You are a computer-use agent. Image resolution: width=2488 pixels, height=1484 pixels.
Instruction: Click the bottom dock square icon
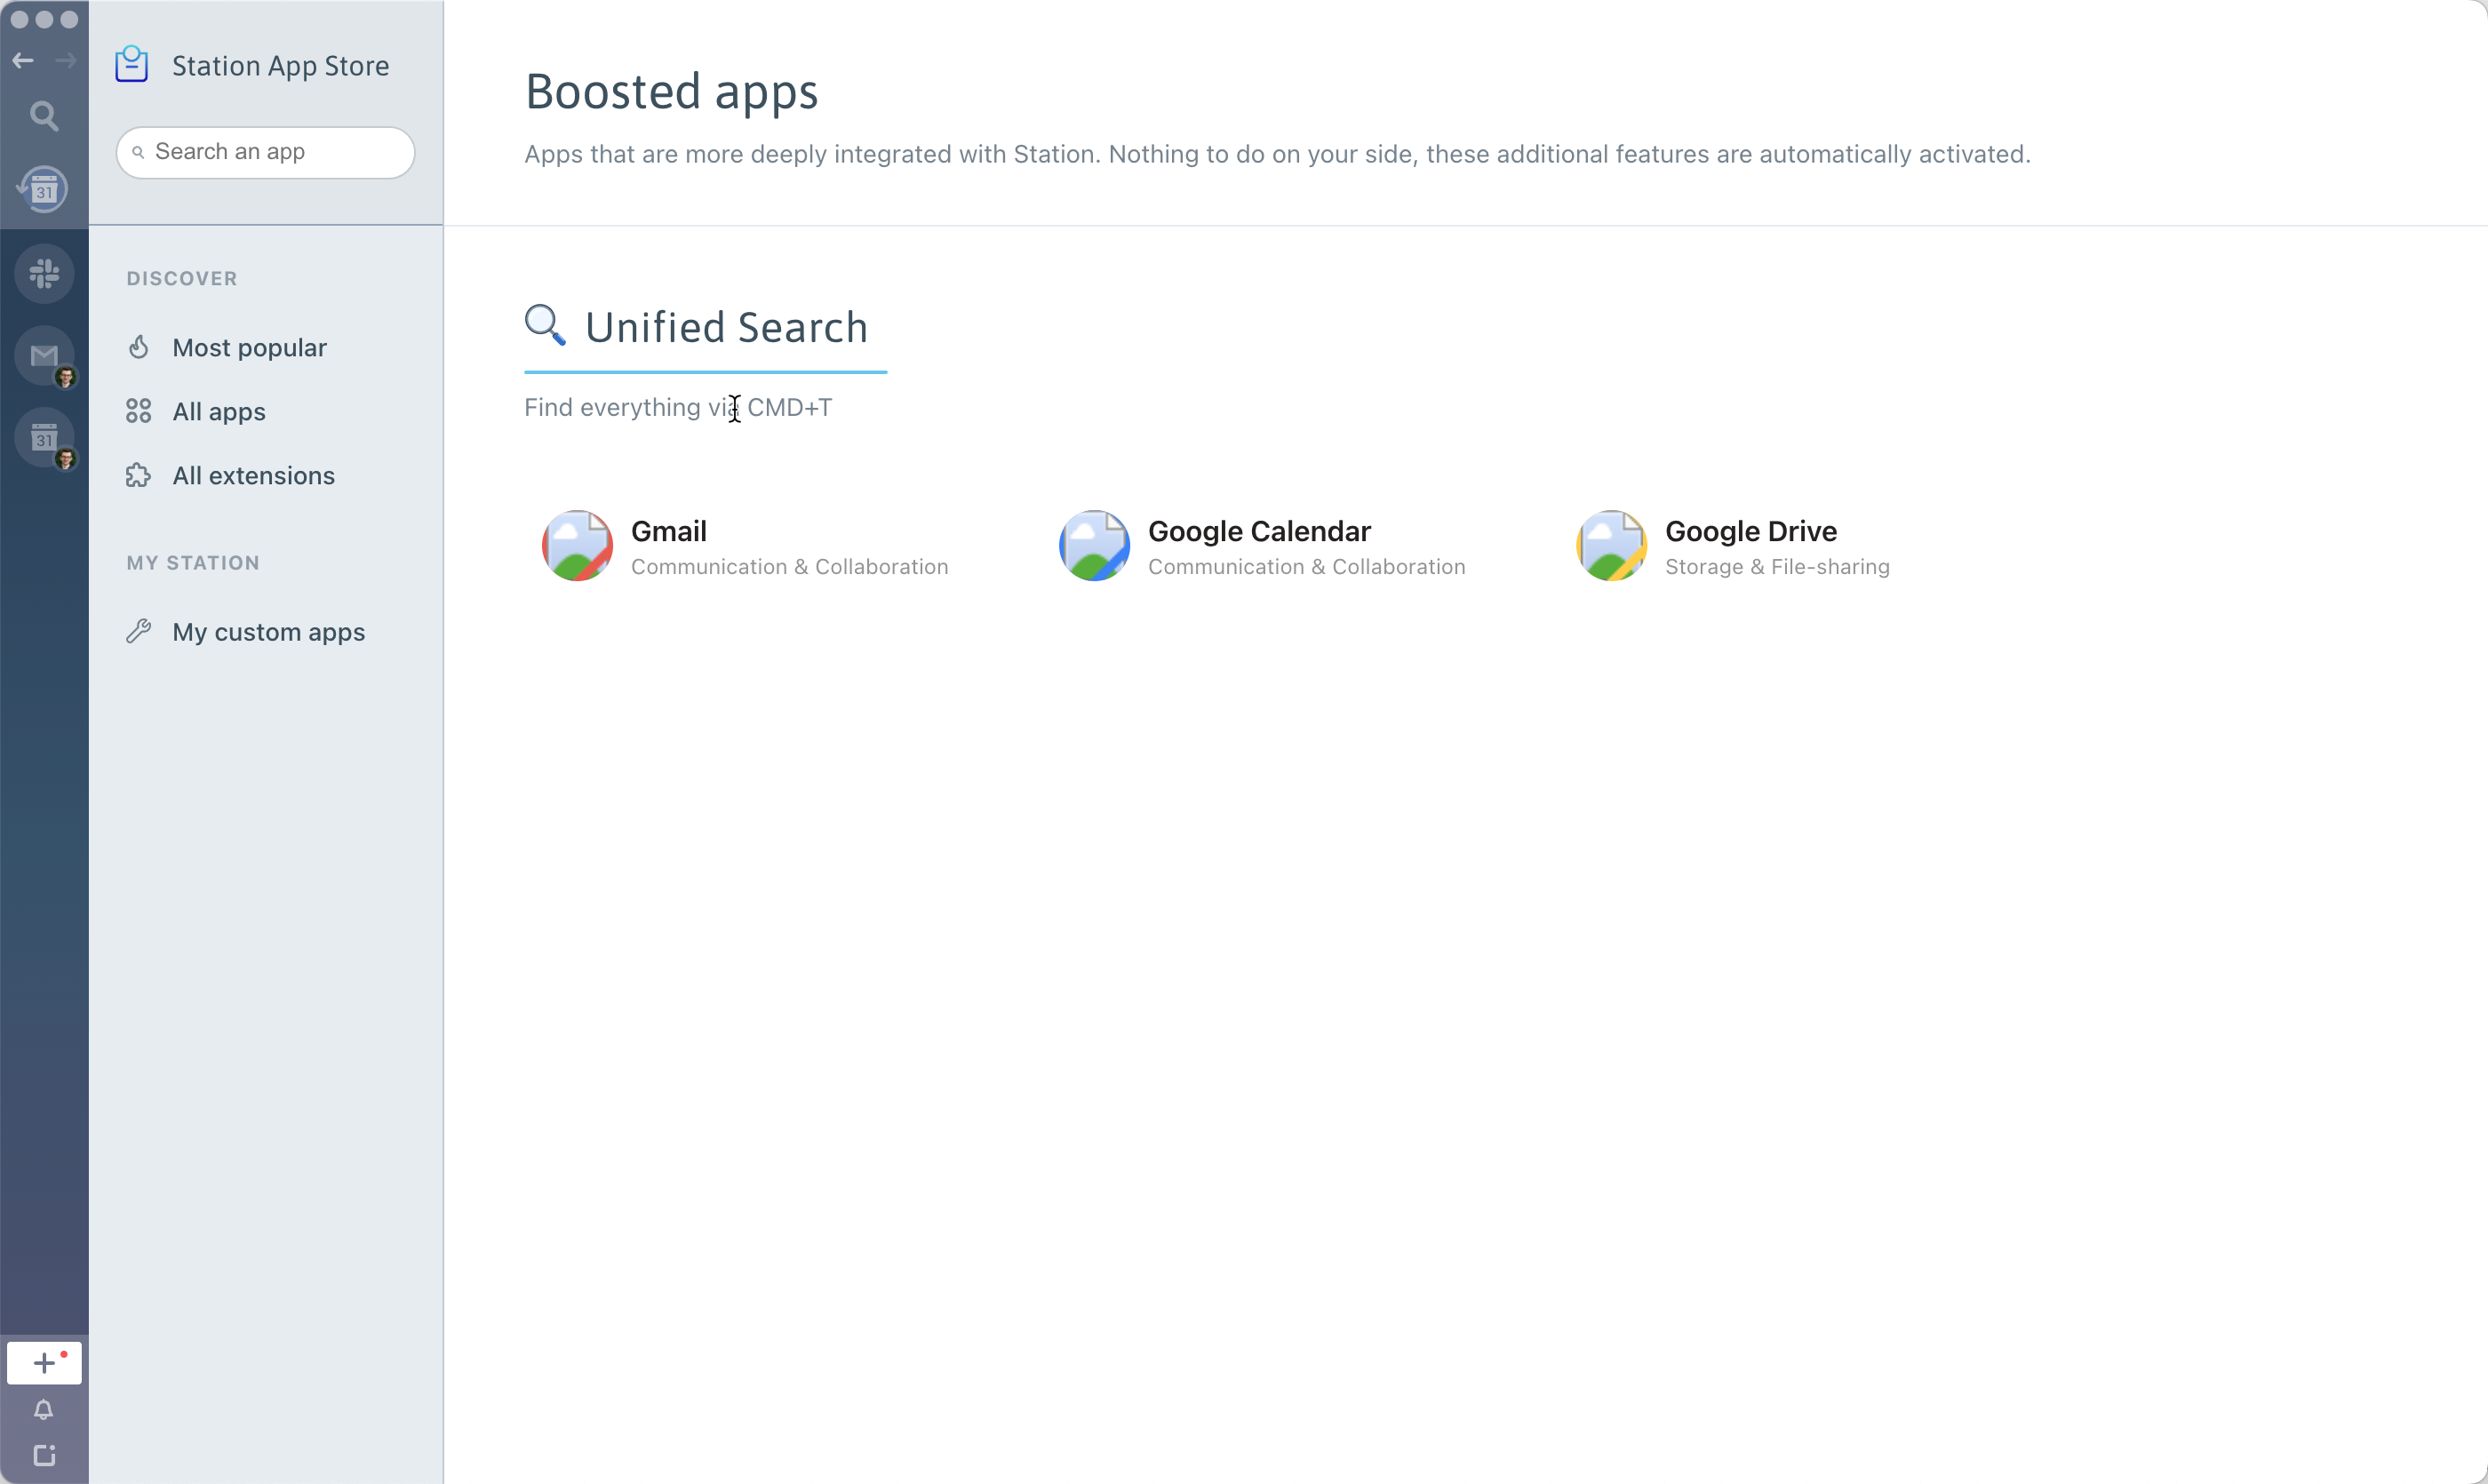click(x=44, y=1455)
